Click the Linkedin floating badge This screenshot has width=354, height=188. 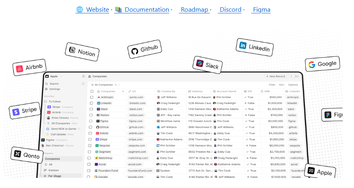click(x=255, y=47)
